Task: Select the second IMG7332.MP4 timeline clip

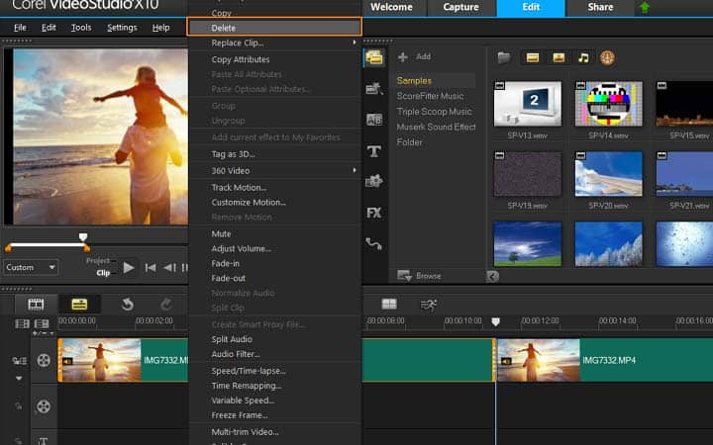Action: point(605,360)
